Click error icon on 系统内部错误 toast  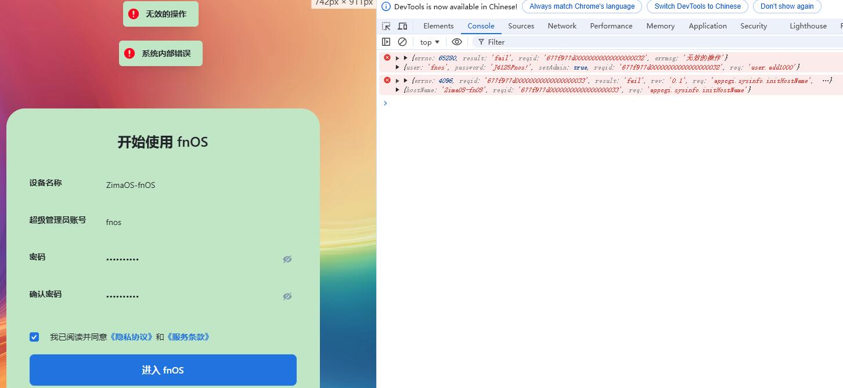pos(130,53)
